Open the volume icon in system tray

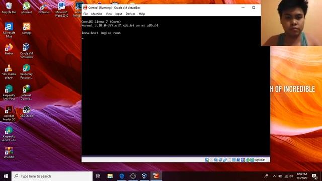tap(291, 176)
